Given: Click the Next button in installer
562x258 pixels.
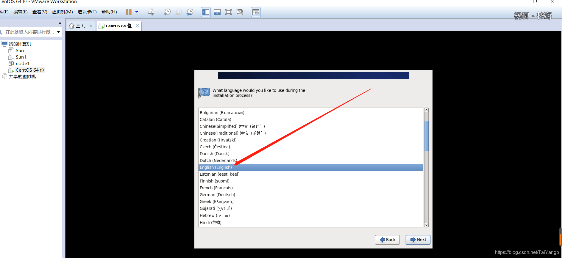Looking at the screenshot, I should (418, 240).
